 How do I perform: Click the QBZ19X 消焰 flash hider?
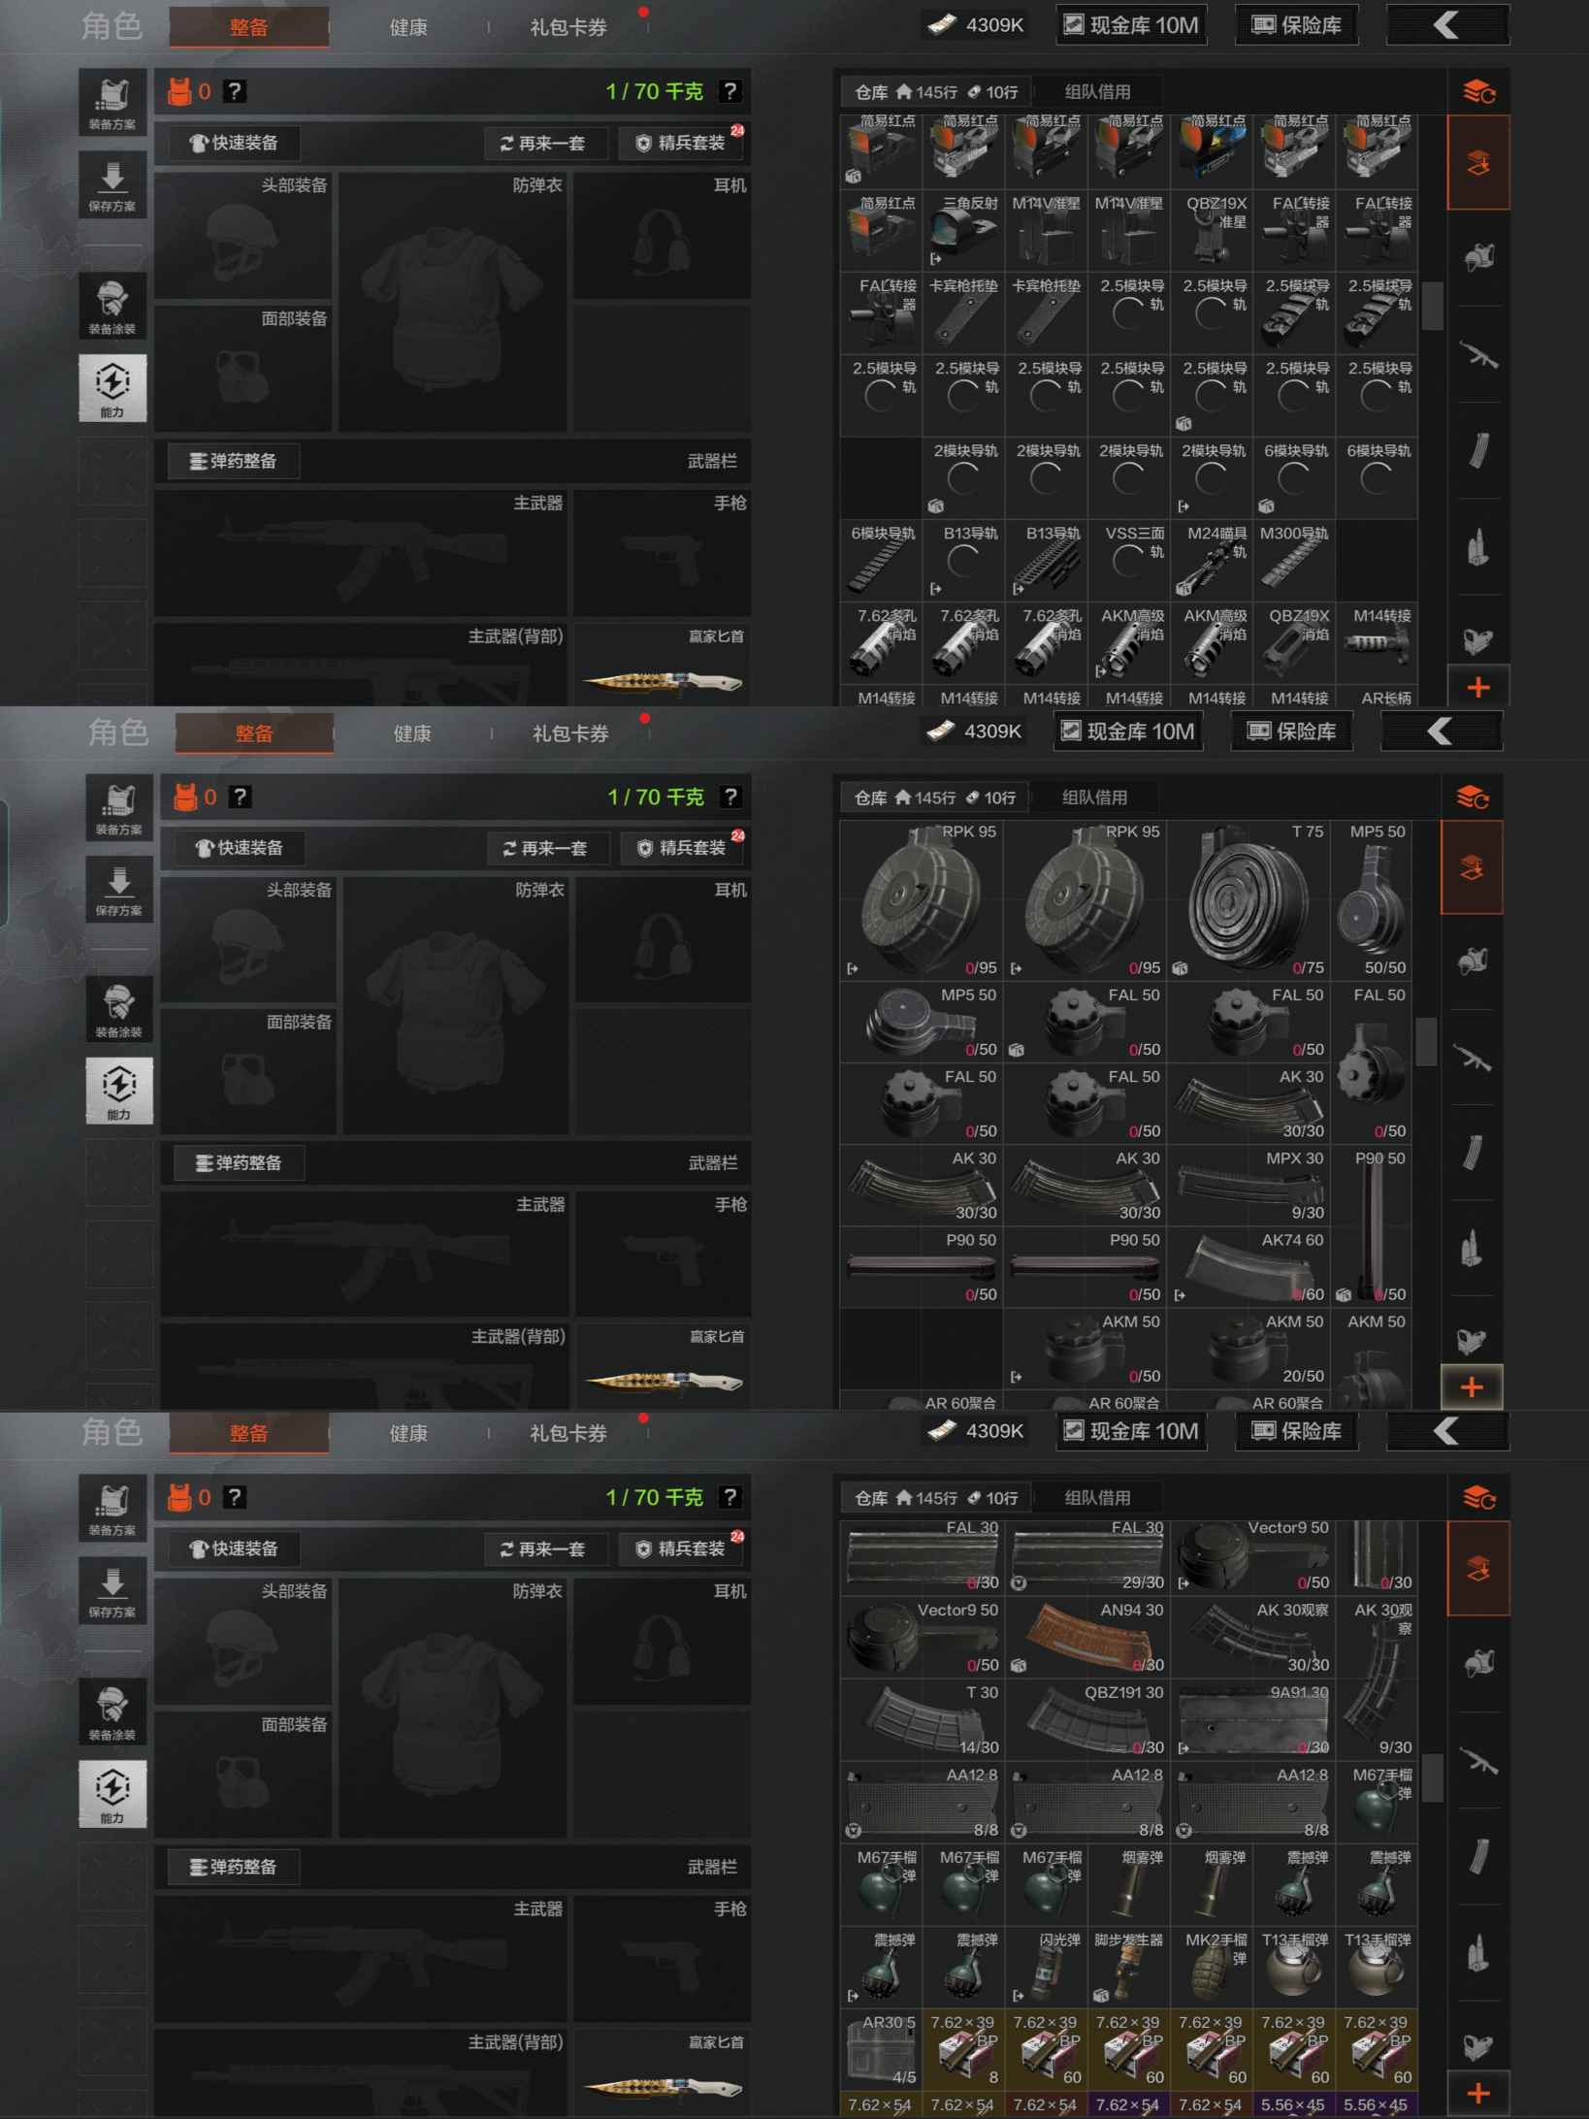pos(1293,642)
